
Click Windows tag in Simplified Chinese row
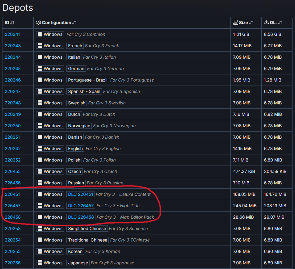(50, 229)
